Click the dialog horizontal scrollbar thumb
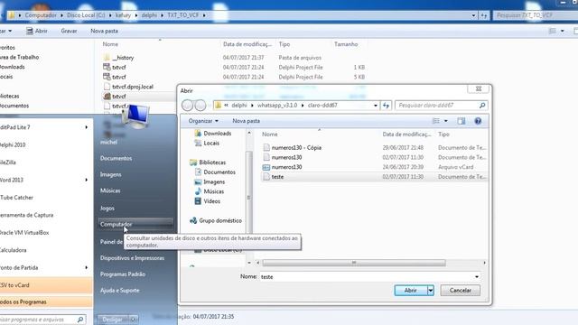 pyautogui.click(x=354, y=263)
